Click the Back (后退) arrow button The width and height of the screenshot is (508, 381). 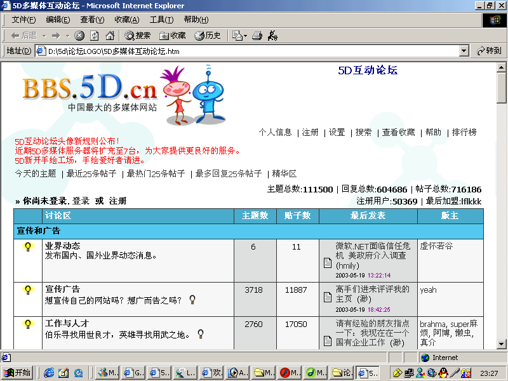[x=23, y=36]
